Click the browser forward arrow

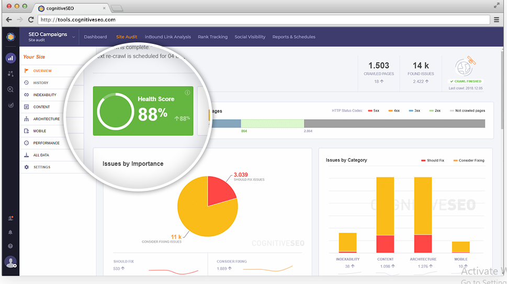(x=20, y=20)
